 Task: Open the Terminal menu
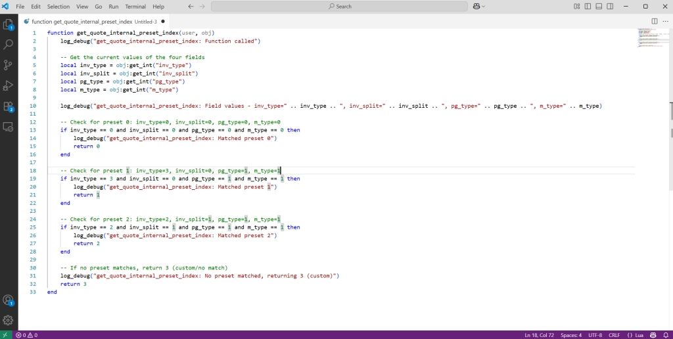[135, 7]
